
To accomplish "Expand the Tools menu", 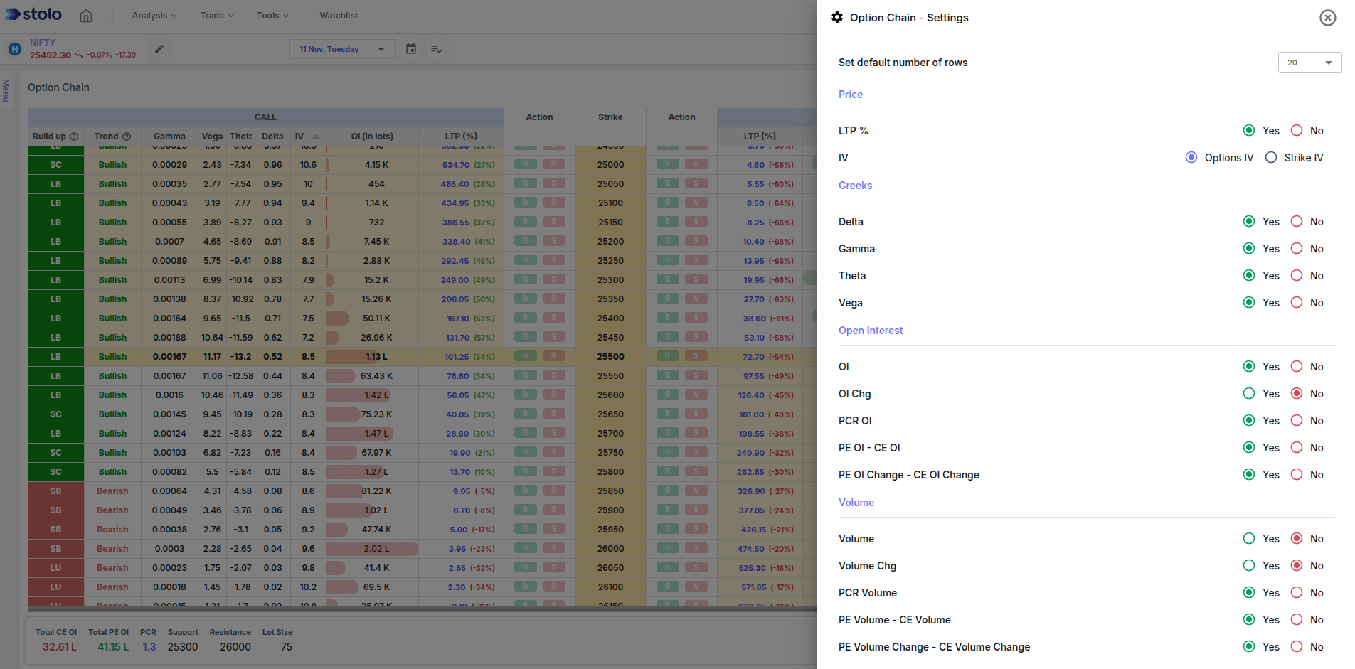I will [272, 16].
